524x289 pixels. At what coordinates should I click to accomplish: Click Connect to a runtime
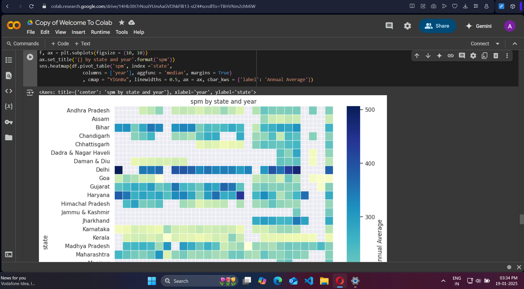click(480, 44)
